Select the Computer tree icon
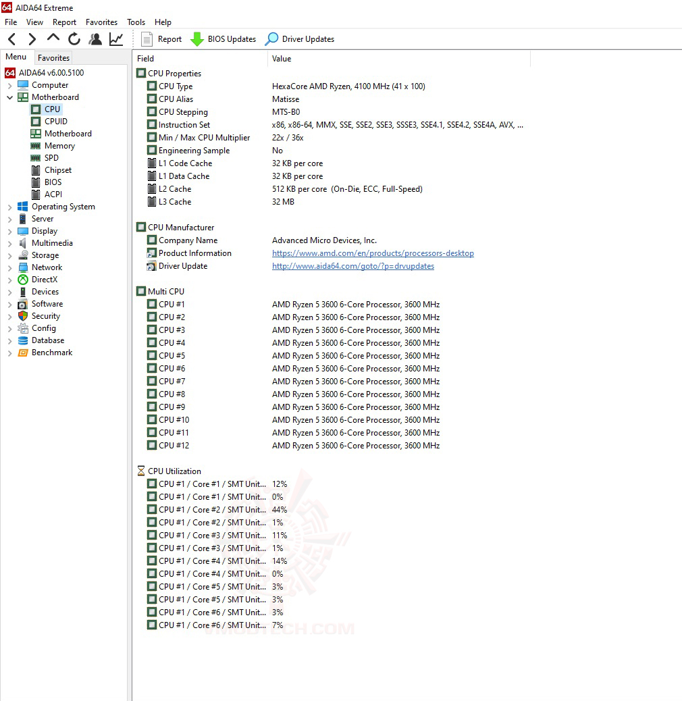The height and width of the screenshot is (701, 682). coord(23,85)
